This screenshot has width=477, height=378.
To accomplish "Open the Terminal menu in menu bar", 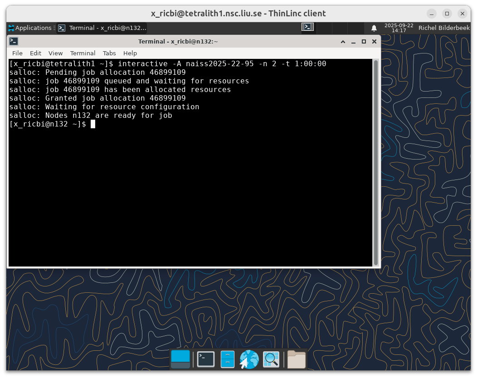I will point(83,53).
